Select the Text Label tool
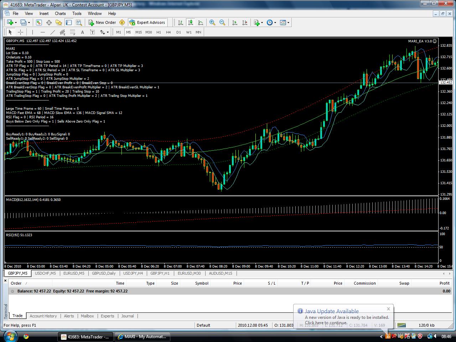The image size is (456, 342). coord(92,32)
